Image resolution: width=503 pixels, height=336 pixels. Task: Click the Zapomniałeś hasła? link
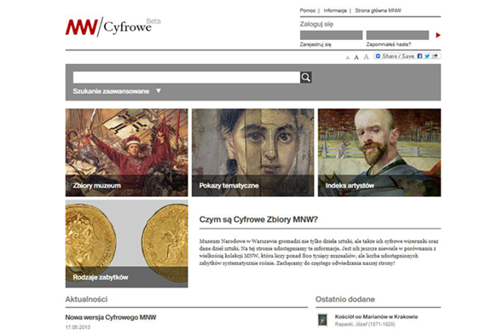tap(389, 44)
